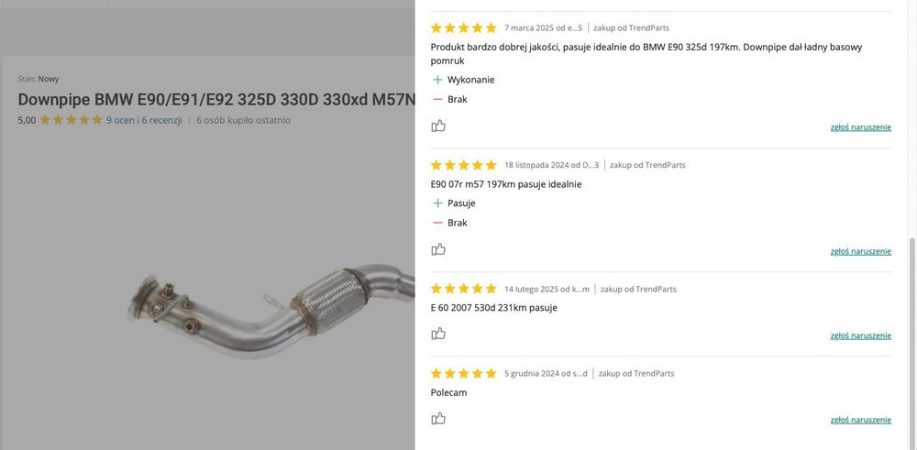
Task: Click the Downpipe BMW E90/E91/E92 product title
Action: (x=216, y=99)
